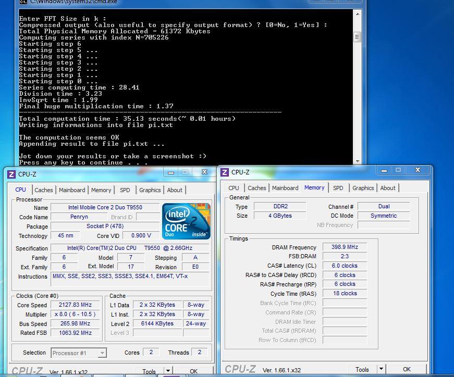The height and width of the screenshot is (377, 454).
Task: Click Ext. Model value 17
Action: pyautogui.click(x=131, y=267)
